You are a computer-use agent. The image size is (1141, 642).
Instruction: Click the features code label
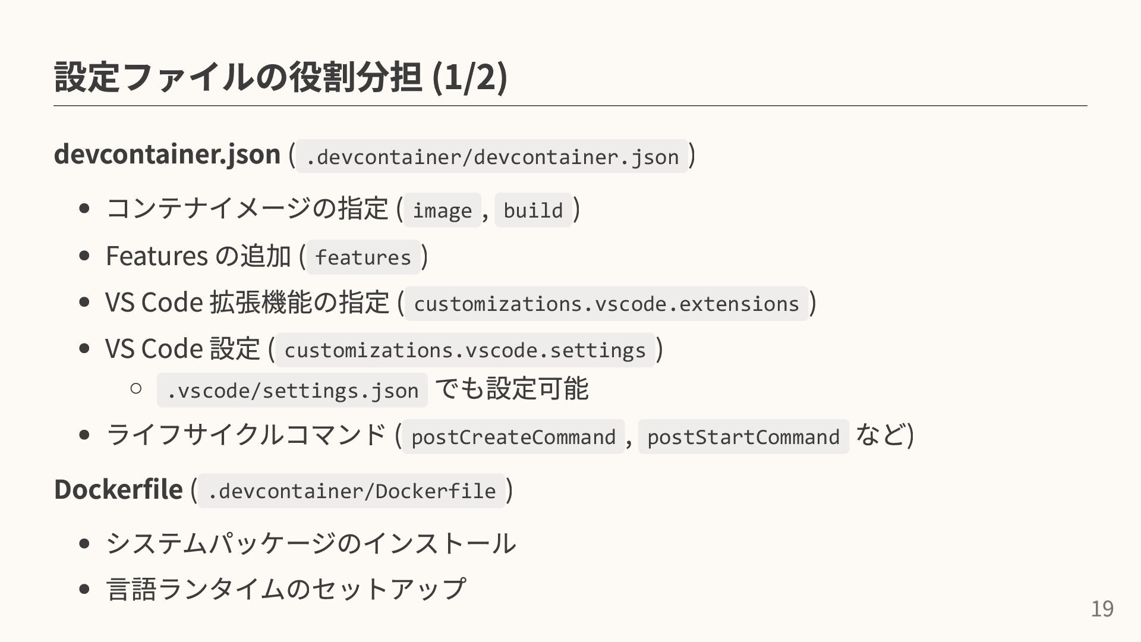(363, 257)
